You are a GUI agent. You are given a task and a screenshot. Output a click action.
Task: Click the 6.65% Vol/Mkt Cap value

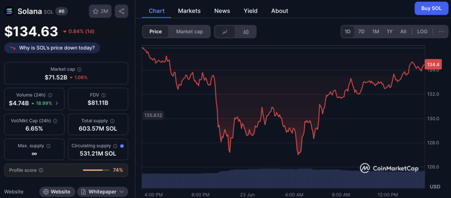[34, 129]
